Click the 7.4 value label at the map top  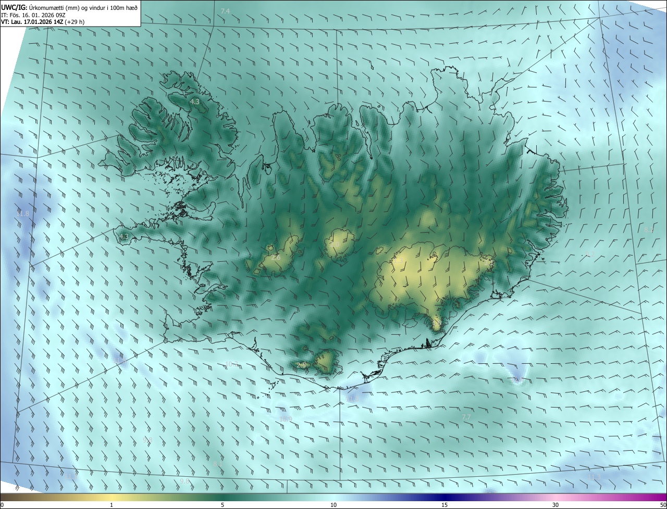click(x=225, y=11)
